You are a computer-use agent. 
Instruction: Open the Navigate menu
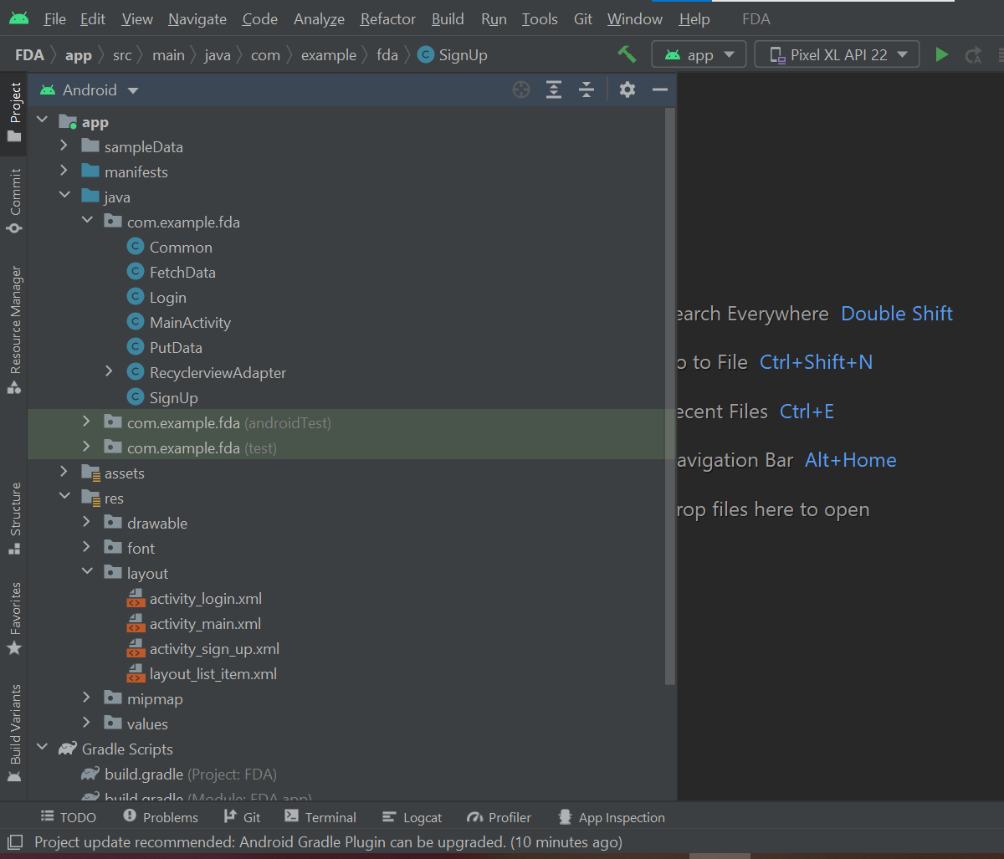point(197,19)
